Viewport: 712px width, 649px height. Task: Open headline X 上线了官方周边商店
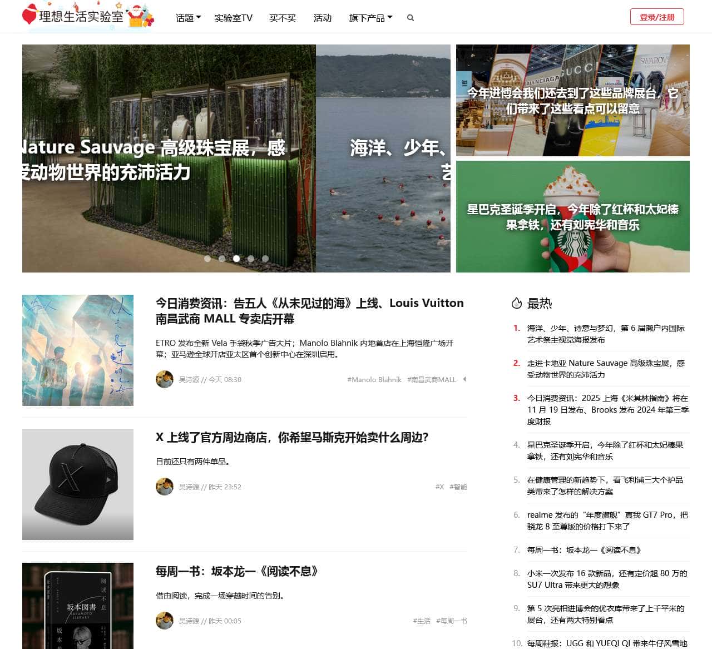[292, 438]
